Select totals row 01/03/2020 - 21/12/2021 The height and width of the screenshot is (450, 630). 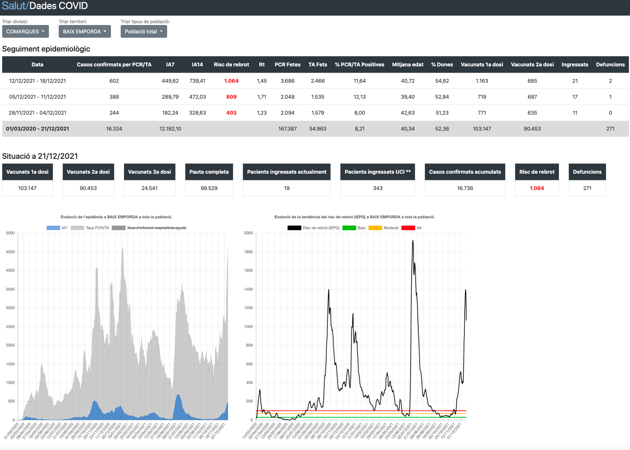[x=315, y=129]
